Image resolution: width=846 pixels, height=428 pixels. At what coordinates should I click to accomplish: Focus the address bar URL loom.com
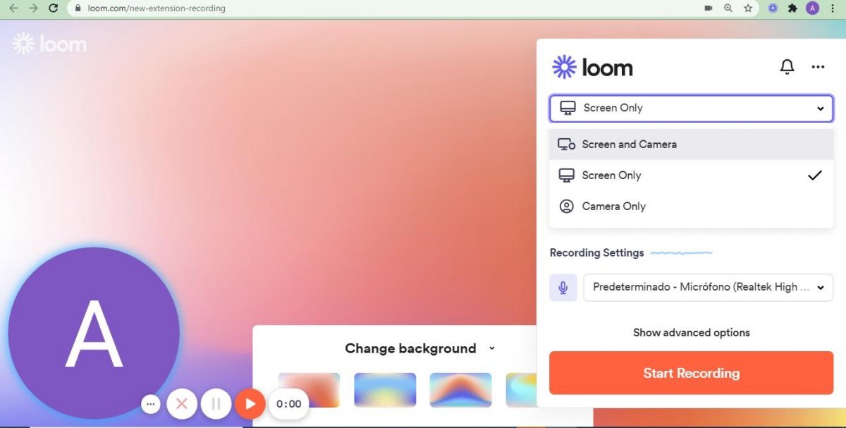157,8
